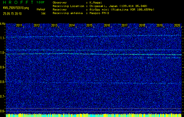Image resolution: width=184 pixels, height=117 pixels.
Task: Click the 2016 time marker label
Action: click(x=107, y=25)
